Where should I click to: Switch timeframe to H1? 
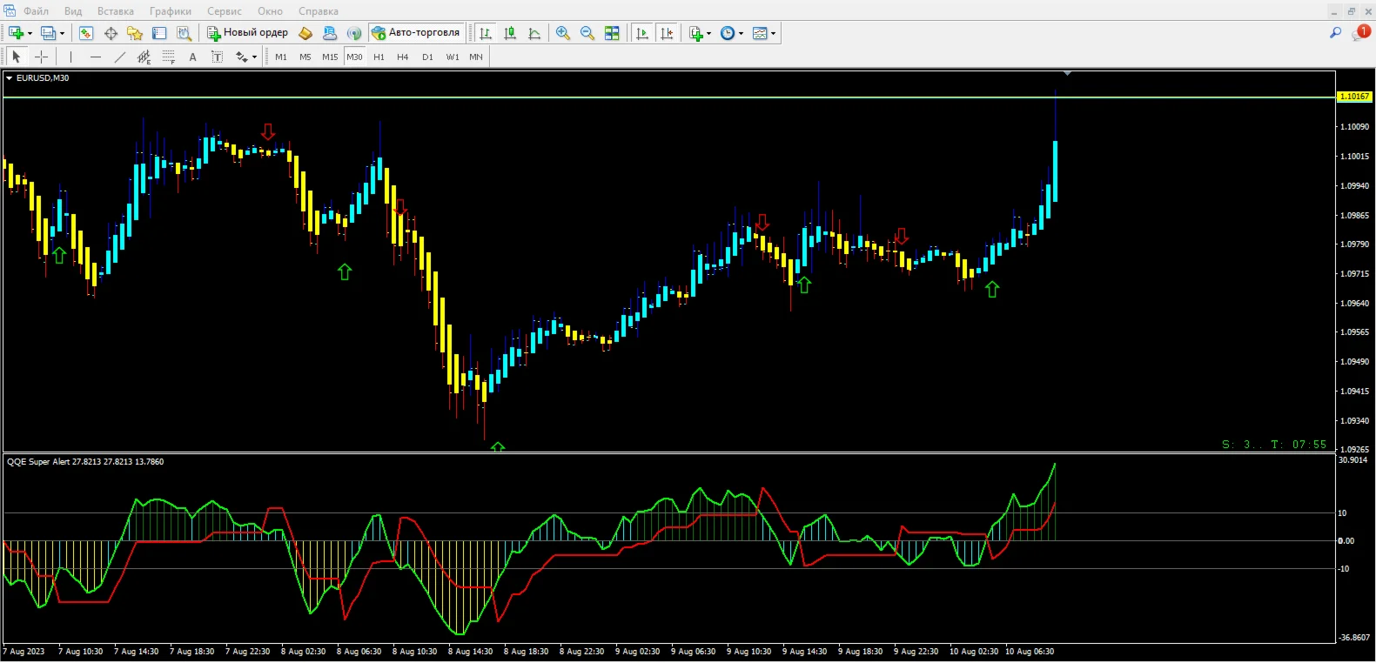(379, 57)
